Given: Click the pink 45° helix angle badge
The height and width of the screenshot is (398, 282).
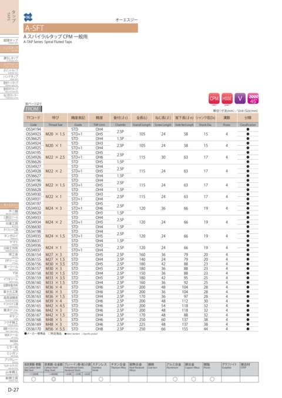Looking at the screenshot, I should tap(253, 99).
